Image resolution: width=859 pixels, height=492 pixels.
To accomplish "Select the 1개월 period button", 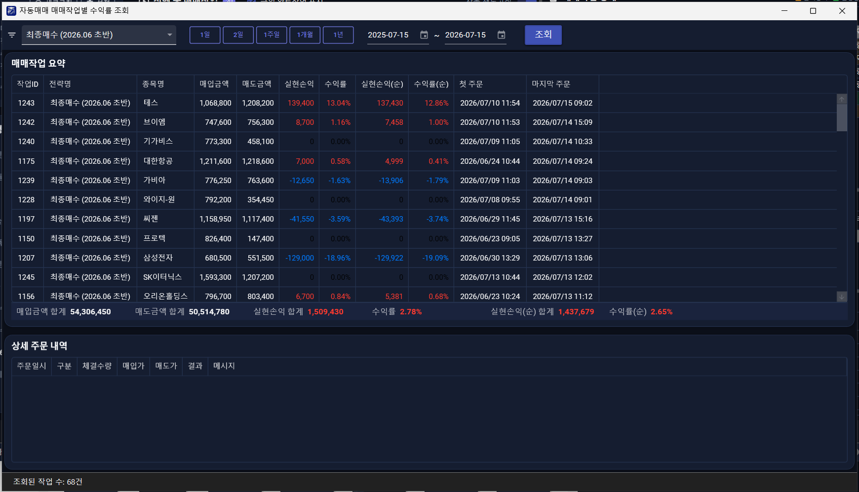I will point(305,35).
